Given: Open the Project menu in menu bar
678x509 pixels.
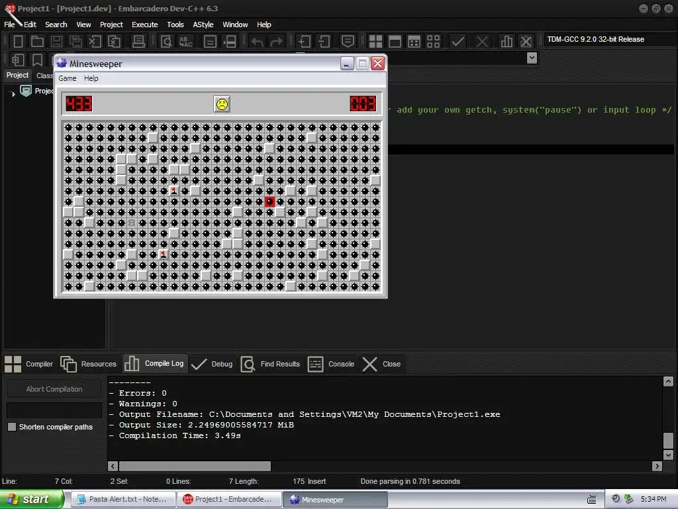Looking at the screenshot, I should [x=111, y=25].
